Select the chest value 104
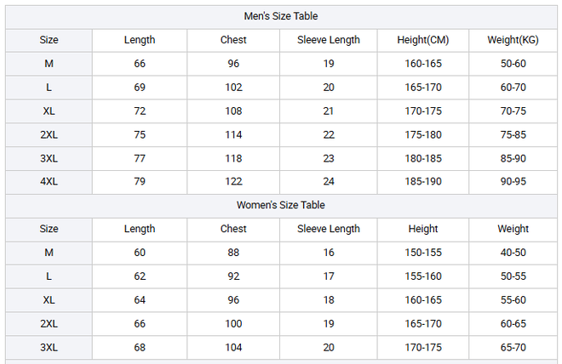 [233, 348]
